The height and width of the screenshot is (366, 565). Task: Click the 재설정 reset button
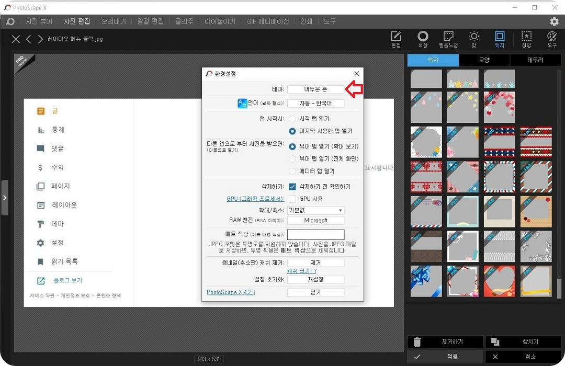point(315,280)
